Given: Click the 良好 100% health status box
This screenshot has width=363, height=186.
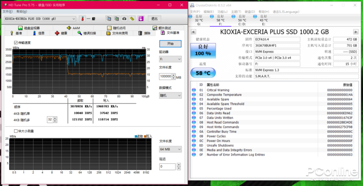Looking at the screenshot, I should (x=203, y=51).
